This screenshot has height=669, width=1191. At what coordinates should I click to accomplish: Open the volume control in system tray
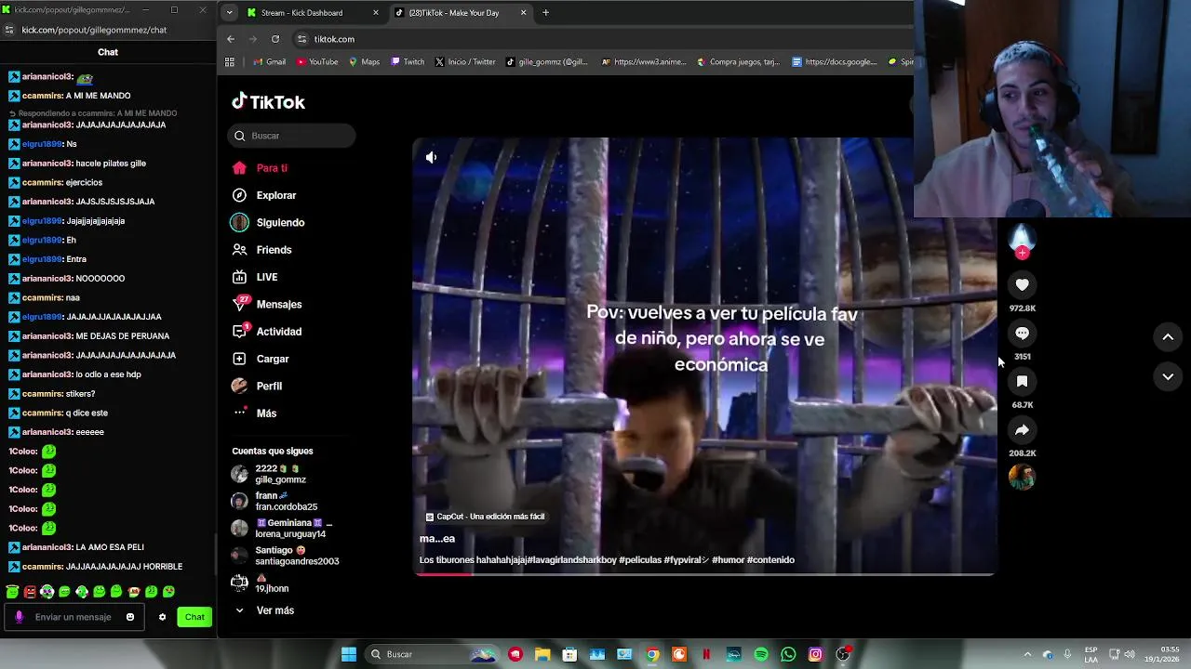click(1131, 654)
